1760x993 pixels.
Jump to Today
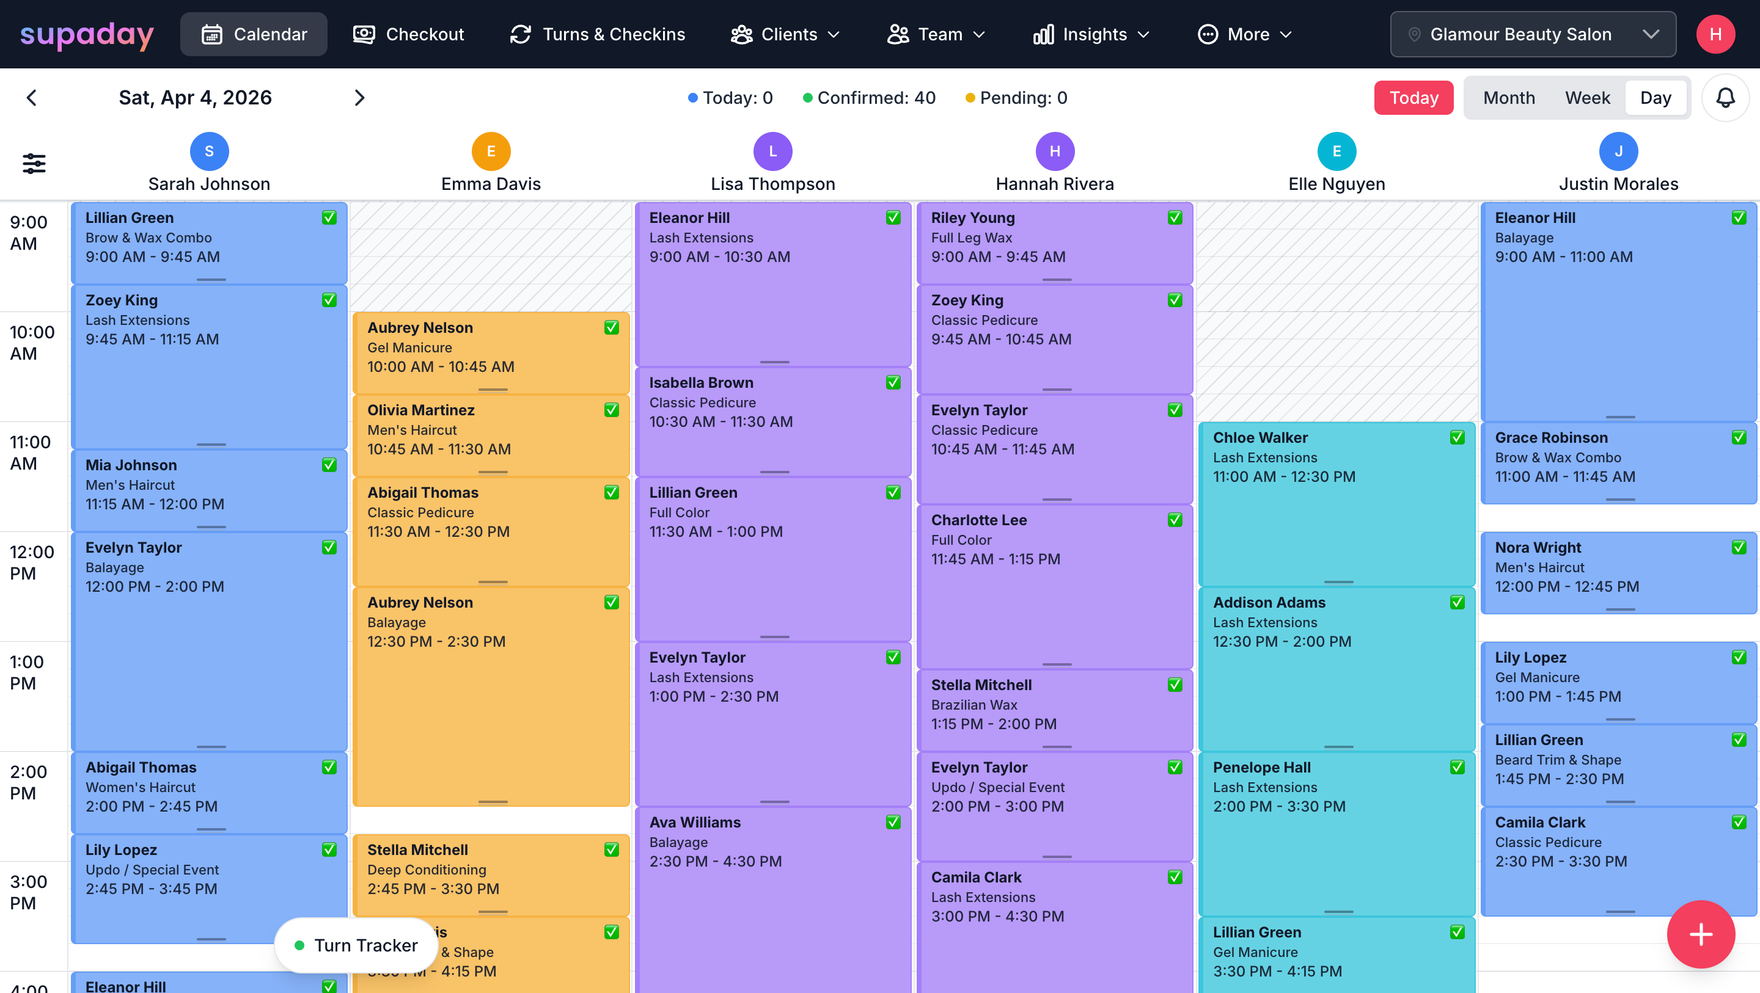(1414, 98)
